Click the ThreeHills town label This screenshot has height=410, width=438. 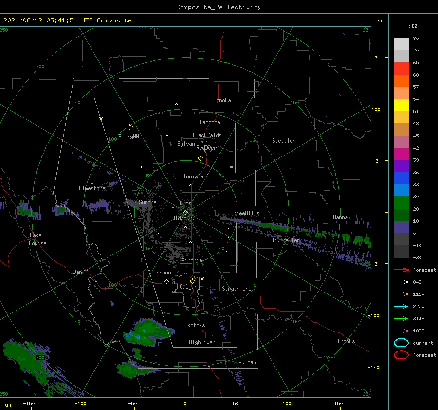coord(245,213)
